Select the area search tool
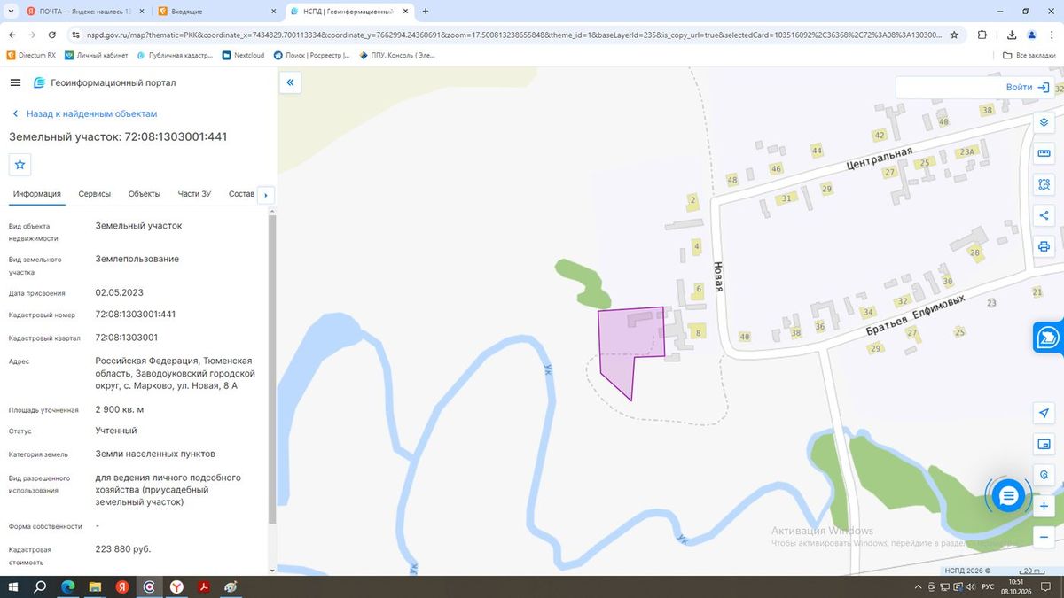This screenshot has width=1064, height=598. point(1044,184)
